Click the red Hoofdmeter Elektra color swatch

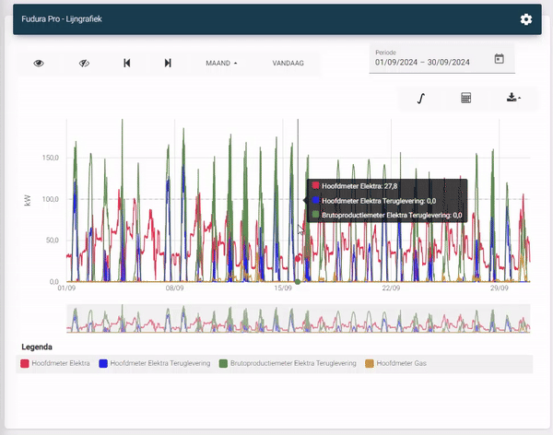click(25, 364)
